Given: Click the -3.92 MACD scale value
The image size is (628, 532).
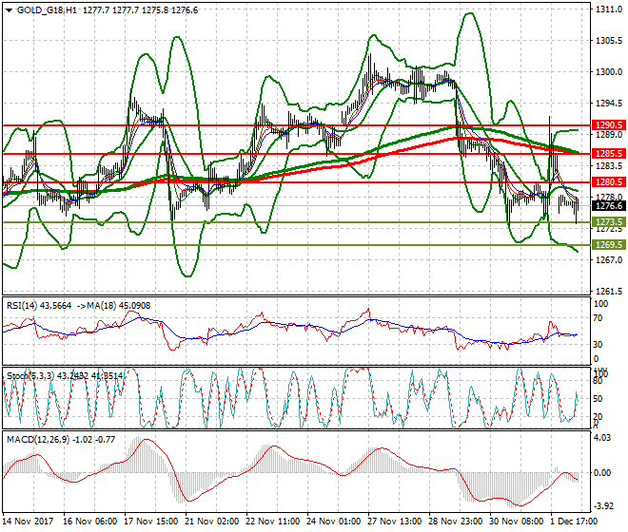Looking at the screenshot, I should click(603, 506).
